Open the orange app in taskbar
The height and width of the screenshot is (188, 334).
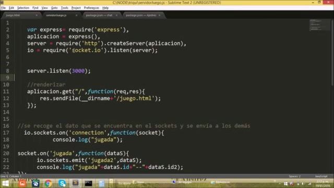[22, 183]
